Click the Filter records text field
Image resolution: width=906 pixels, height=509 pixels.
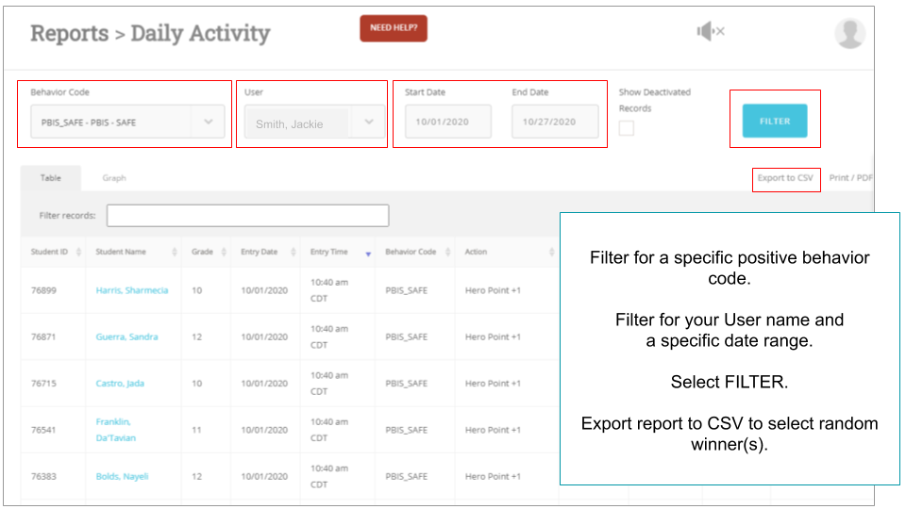[x=247, y=216]
